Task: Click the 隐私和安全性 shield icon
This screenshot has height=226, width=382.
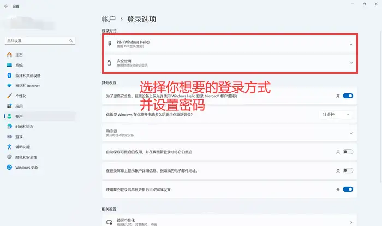Action: (x=9, y=157)
